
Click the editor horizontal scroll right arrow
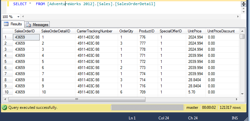point(238,16)
